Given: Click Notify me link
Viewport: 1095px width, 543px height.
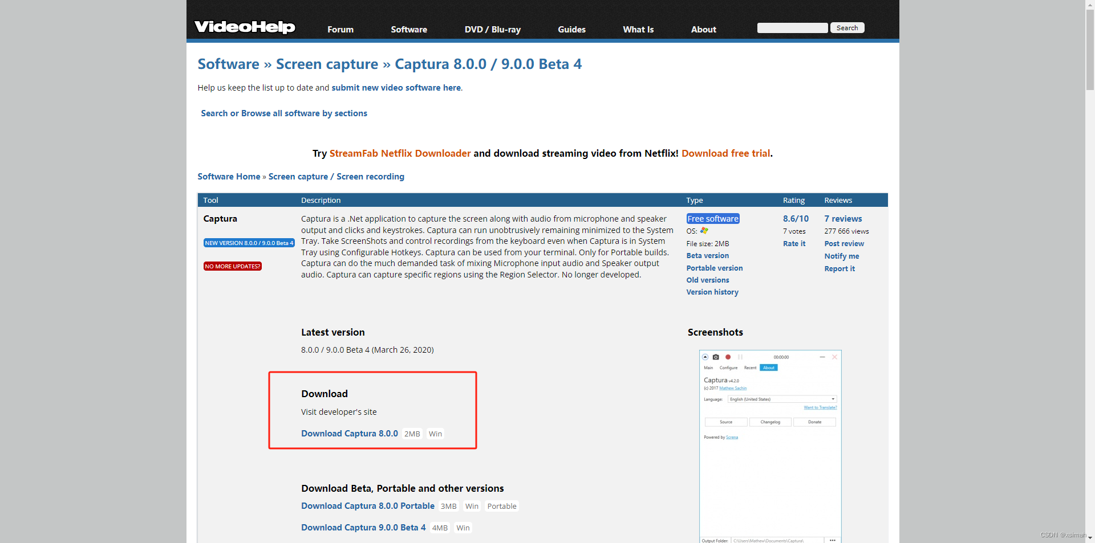Looking at the screenshot, I should [841, 256].
